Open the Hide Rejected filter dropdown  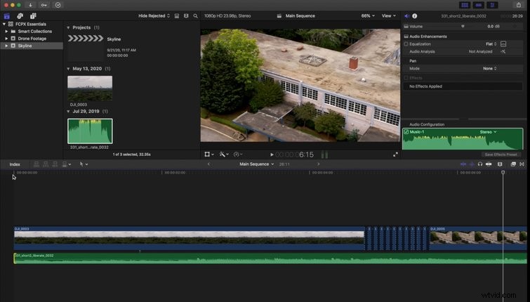pyautogui.click(x=154, y=16)
